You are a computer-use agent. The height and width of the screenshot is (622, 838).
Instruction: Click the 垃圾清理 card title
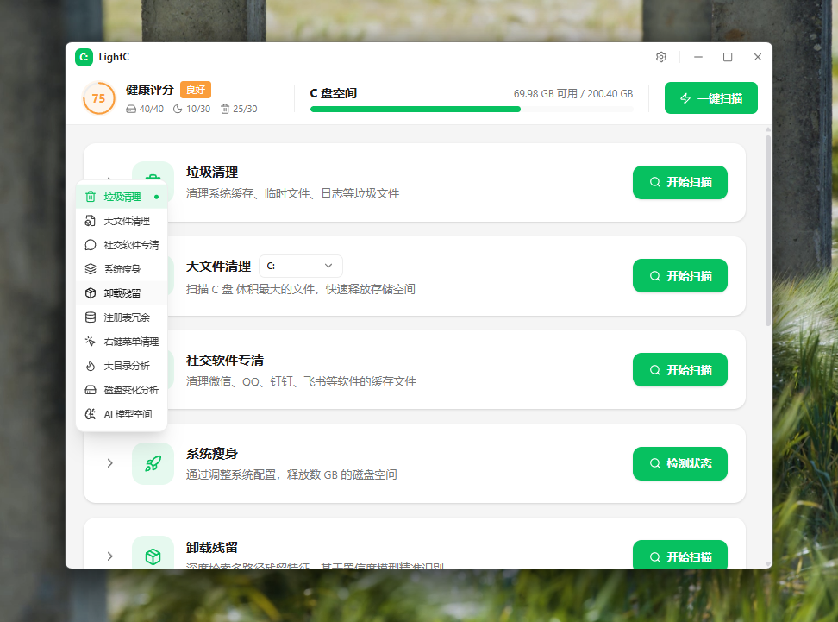(x=212, y=173)
